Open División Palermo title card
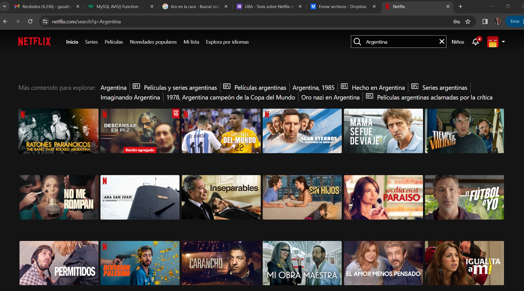Viewport: 524px width, 291px height. (140, 263)
